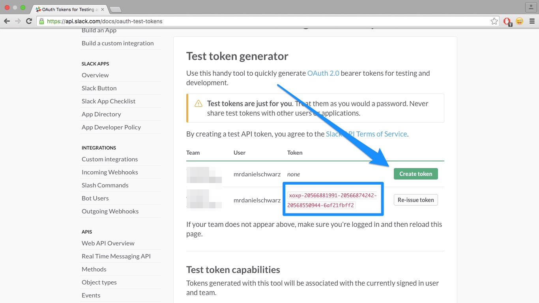Click the OAuth Tokens for Testing tab
539x303 pixels.
coord(68,9)
